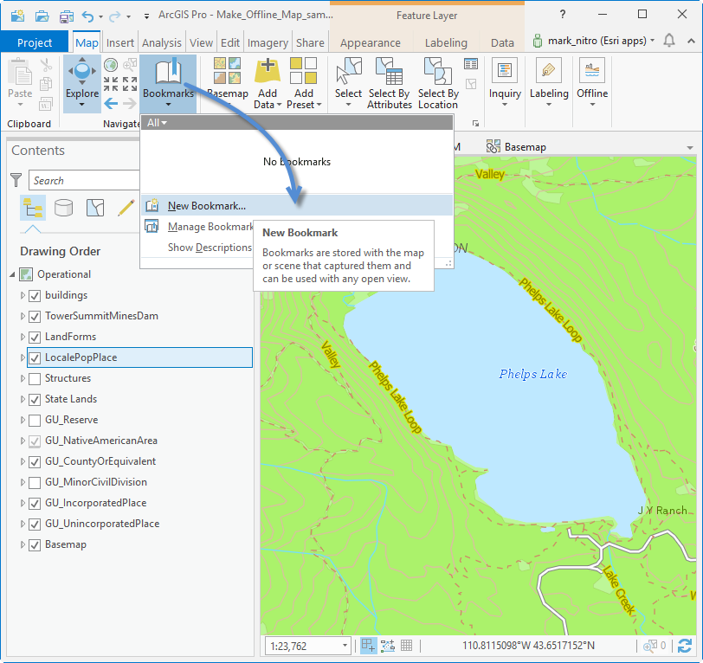The image size is (703, 663).
Task: Expand the GU_CountyOrEquivalent layer
Action: pyautogui.click(x=23, y=461)
